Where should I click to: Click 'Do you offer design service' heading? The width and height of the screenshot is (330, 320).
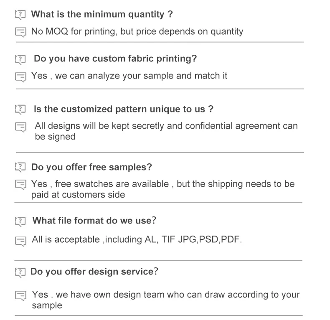pos(94,272)
